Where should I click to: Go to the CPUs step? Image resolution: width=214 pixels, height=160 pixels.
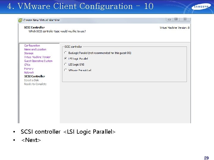27,65
